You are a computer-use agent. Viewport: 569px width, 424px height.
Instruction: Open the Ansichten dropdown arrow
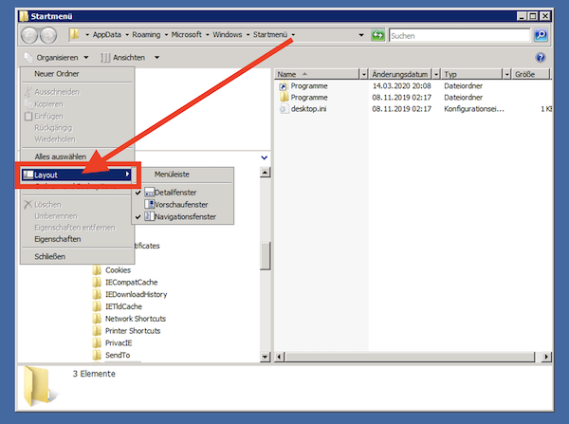(156, 57)
